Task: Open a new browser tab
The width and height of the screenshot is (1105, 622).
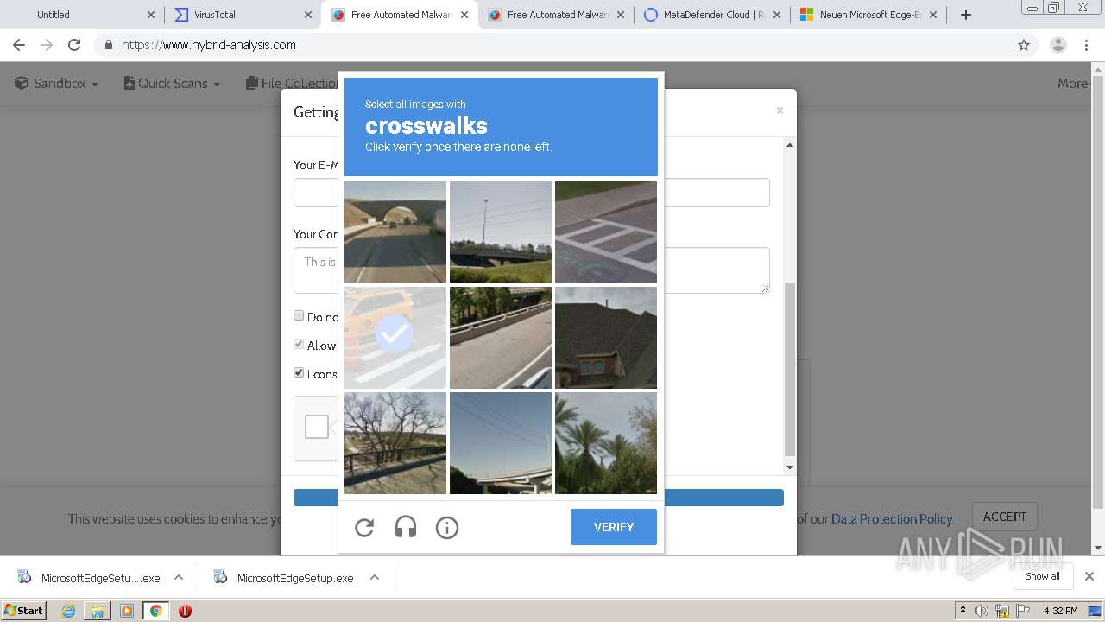Action: 966,15
